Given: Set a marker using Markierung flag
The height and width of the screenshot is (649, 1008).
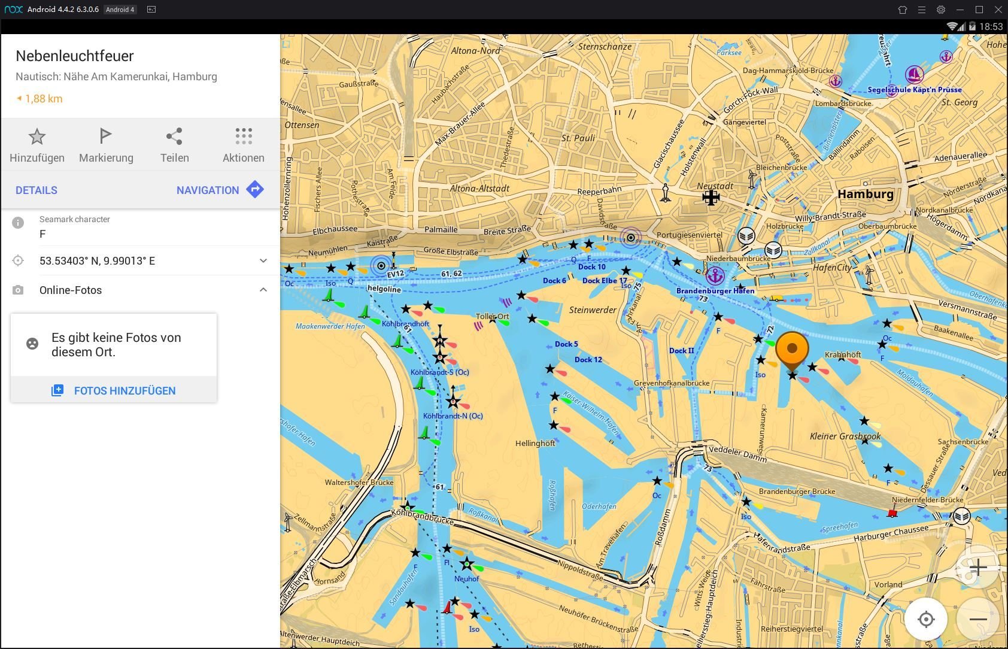Looking at the screenshot, I should 106,137.
